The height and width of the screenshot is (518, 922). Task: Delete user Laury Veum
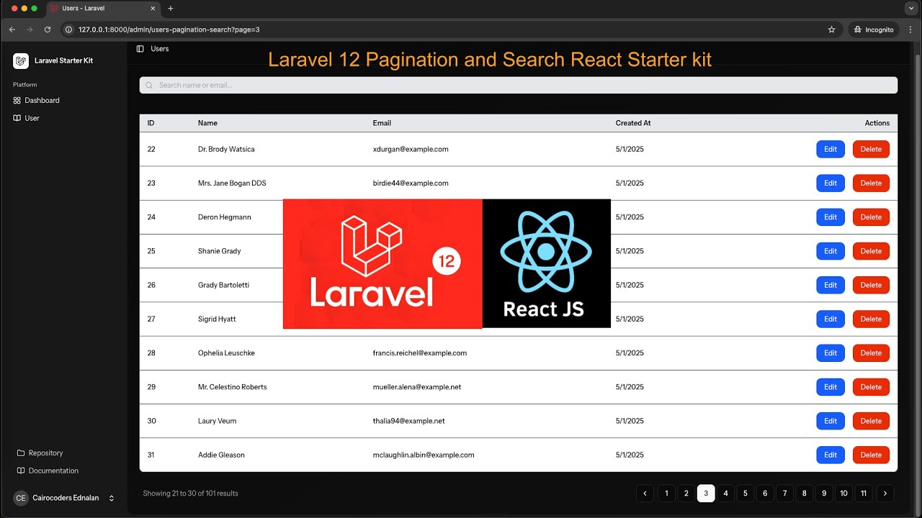pyautogui.click(x=871, y=421)
